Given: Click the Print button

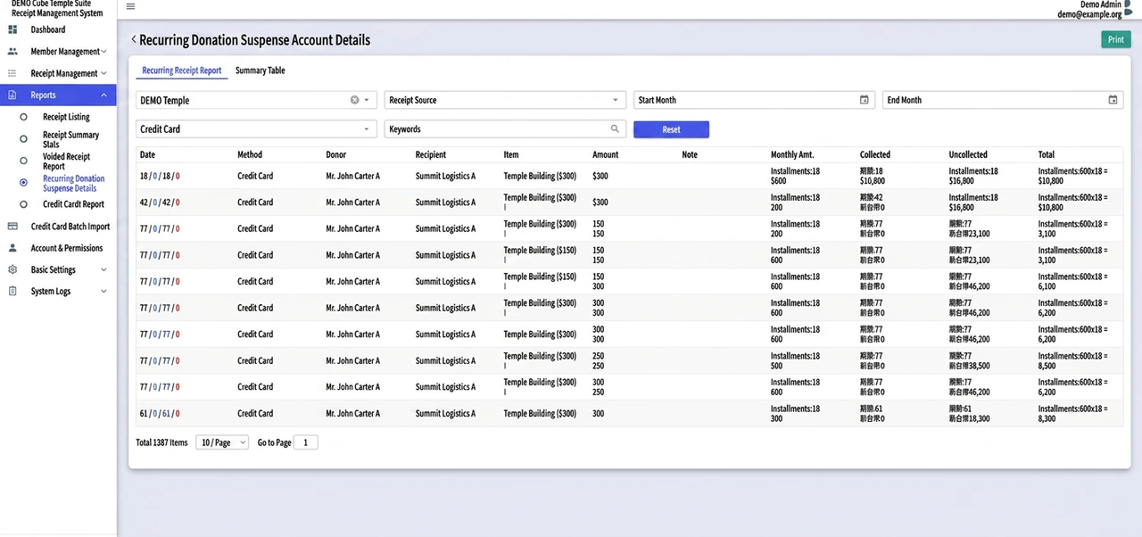Looking at the screenshot, I should (x=1116, y=39).
